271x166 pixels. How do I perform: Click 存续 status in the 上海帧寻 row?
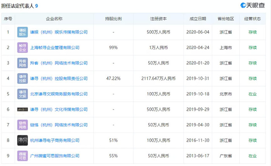point(252,47)
